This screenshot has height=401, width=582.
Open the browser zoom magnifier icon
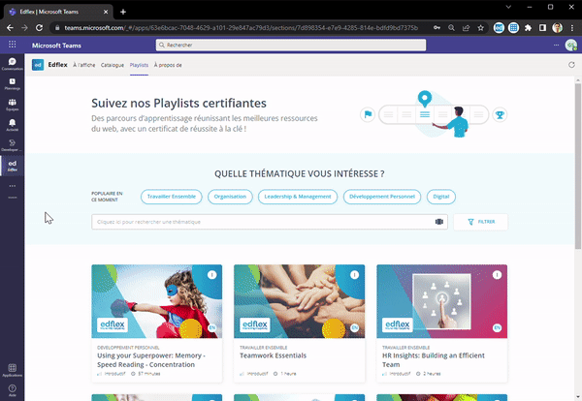(x=451, y=28)
